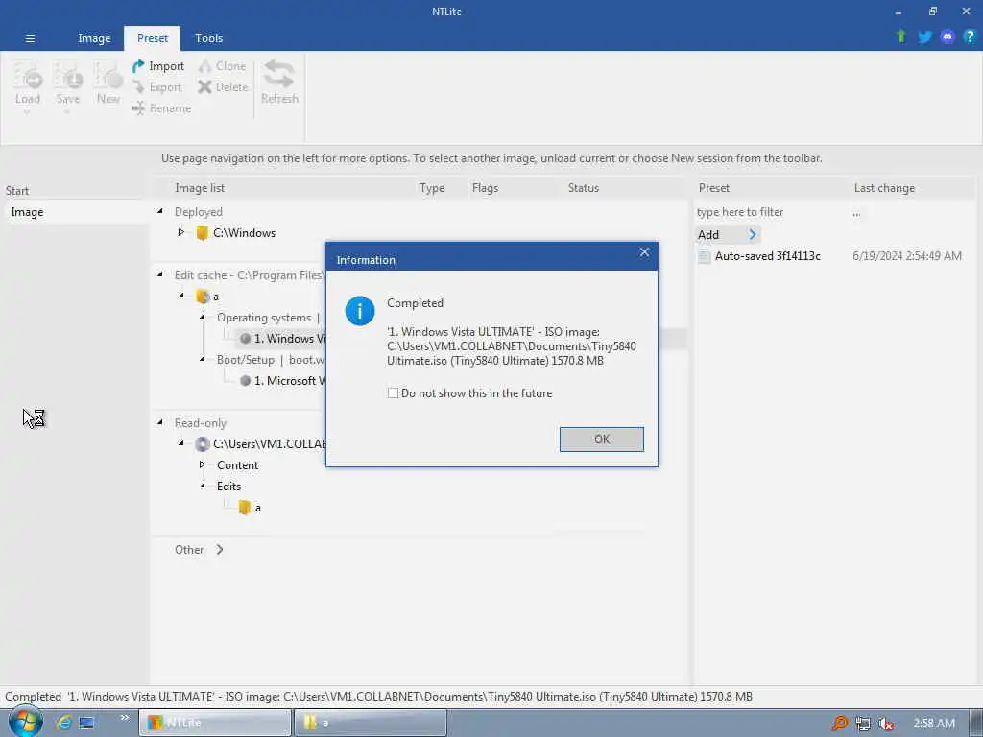983x737 pixels.
Task: Collapse the Operating systems node
Action: 202,317
